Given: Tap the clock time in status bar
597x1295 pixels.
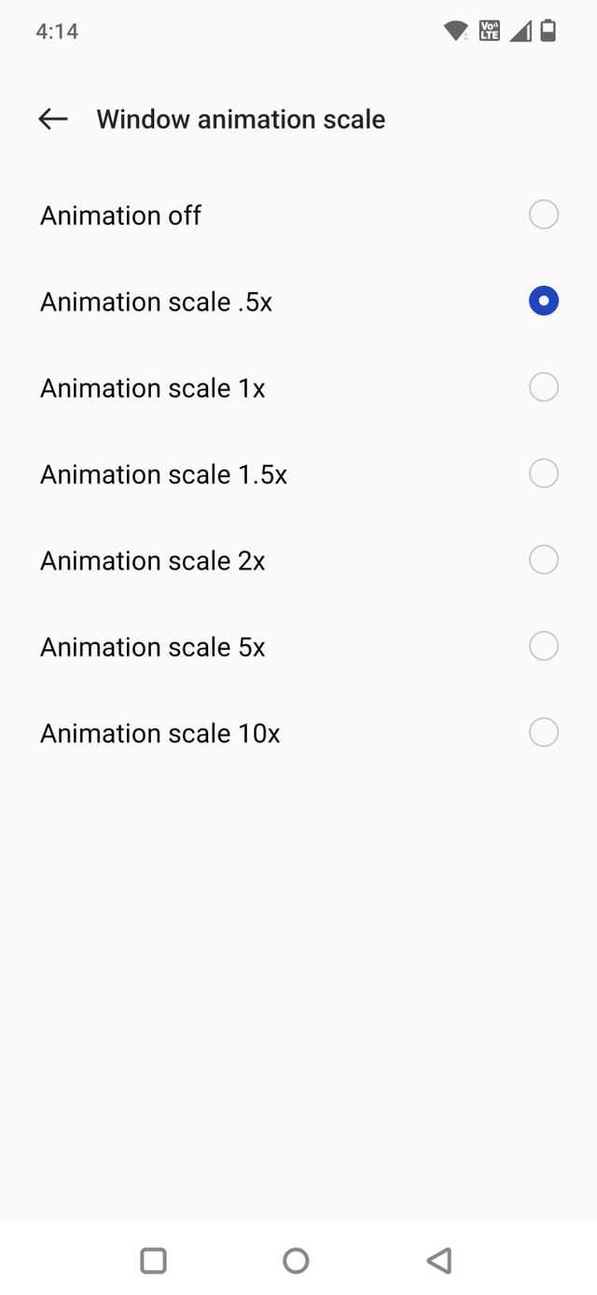Looking at the screenshot, I should click(x=57, y=31).
